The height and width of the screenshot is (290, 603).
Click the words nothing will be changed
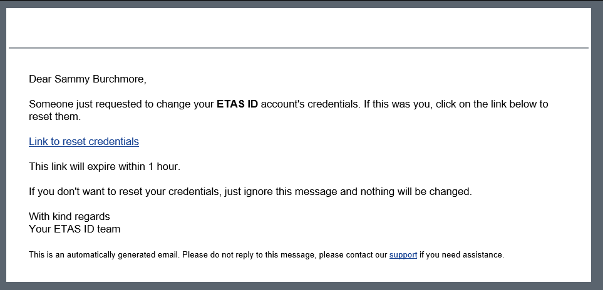[x=416, y=191]
